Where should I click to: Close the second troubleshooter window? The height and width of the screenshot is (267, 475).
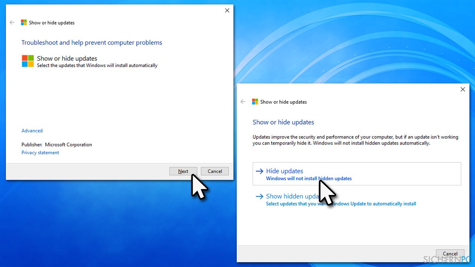(x=463, y=89)
